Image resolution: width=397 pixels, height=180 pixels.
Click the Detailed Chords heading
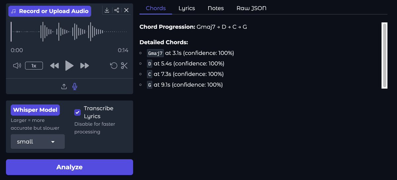click(164, 42)
